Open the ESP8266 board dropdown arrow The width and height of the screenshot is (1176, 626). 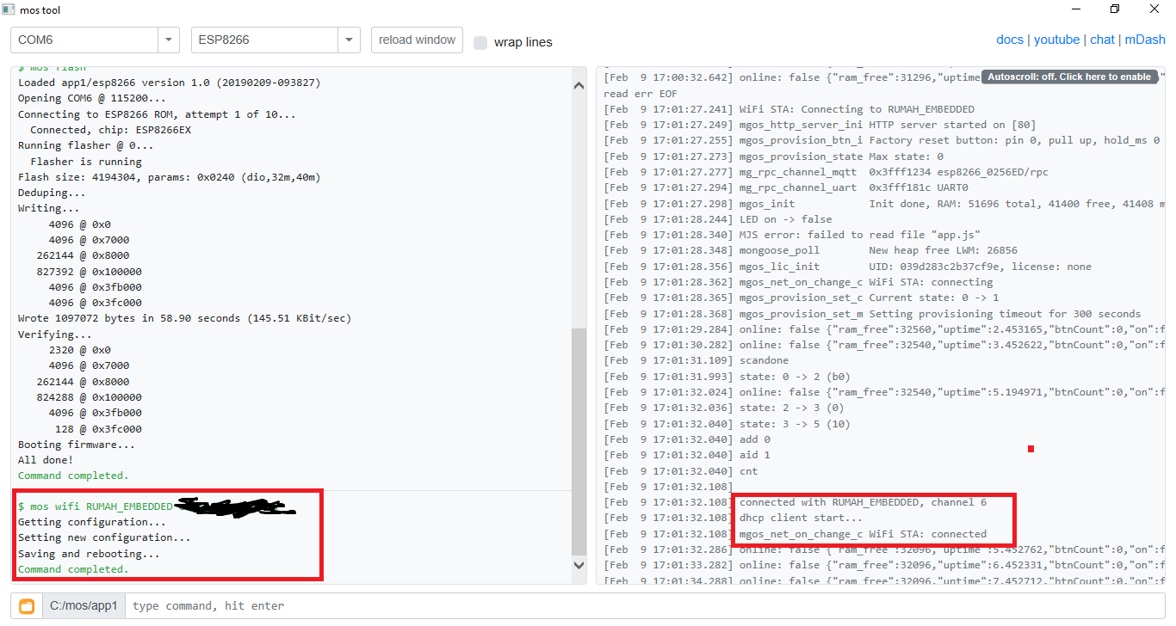[349, 40]
